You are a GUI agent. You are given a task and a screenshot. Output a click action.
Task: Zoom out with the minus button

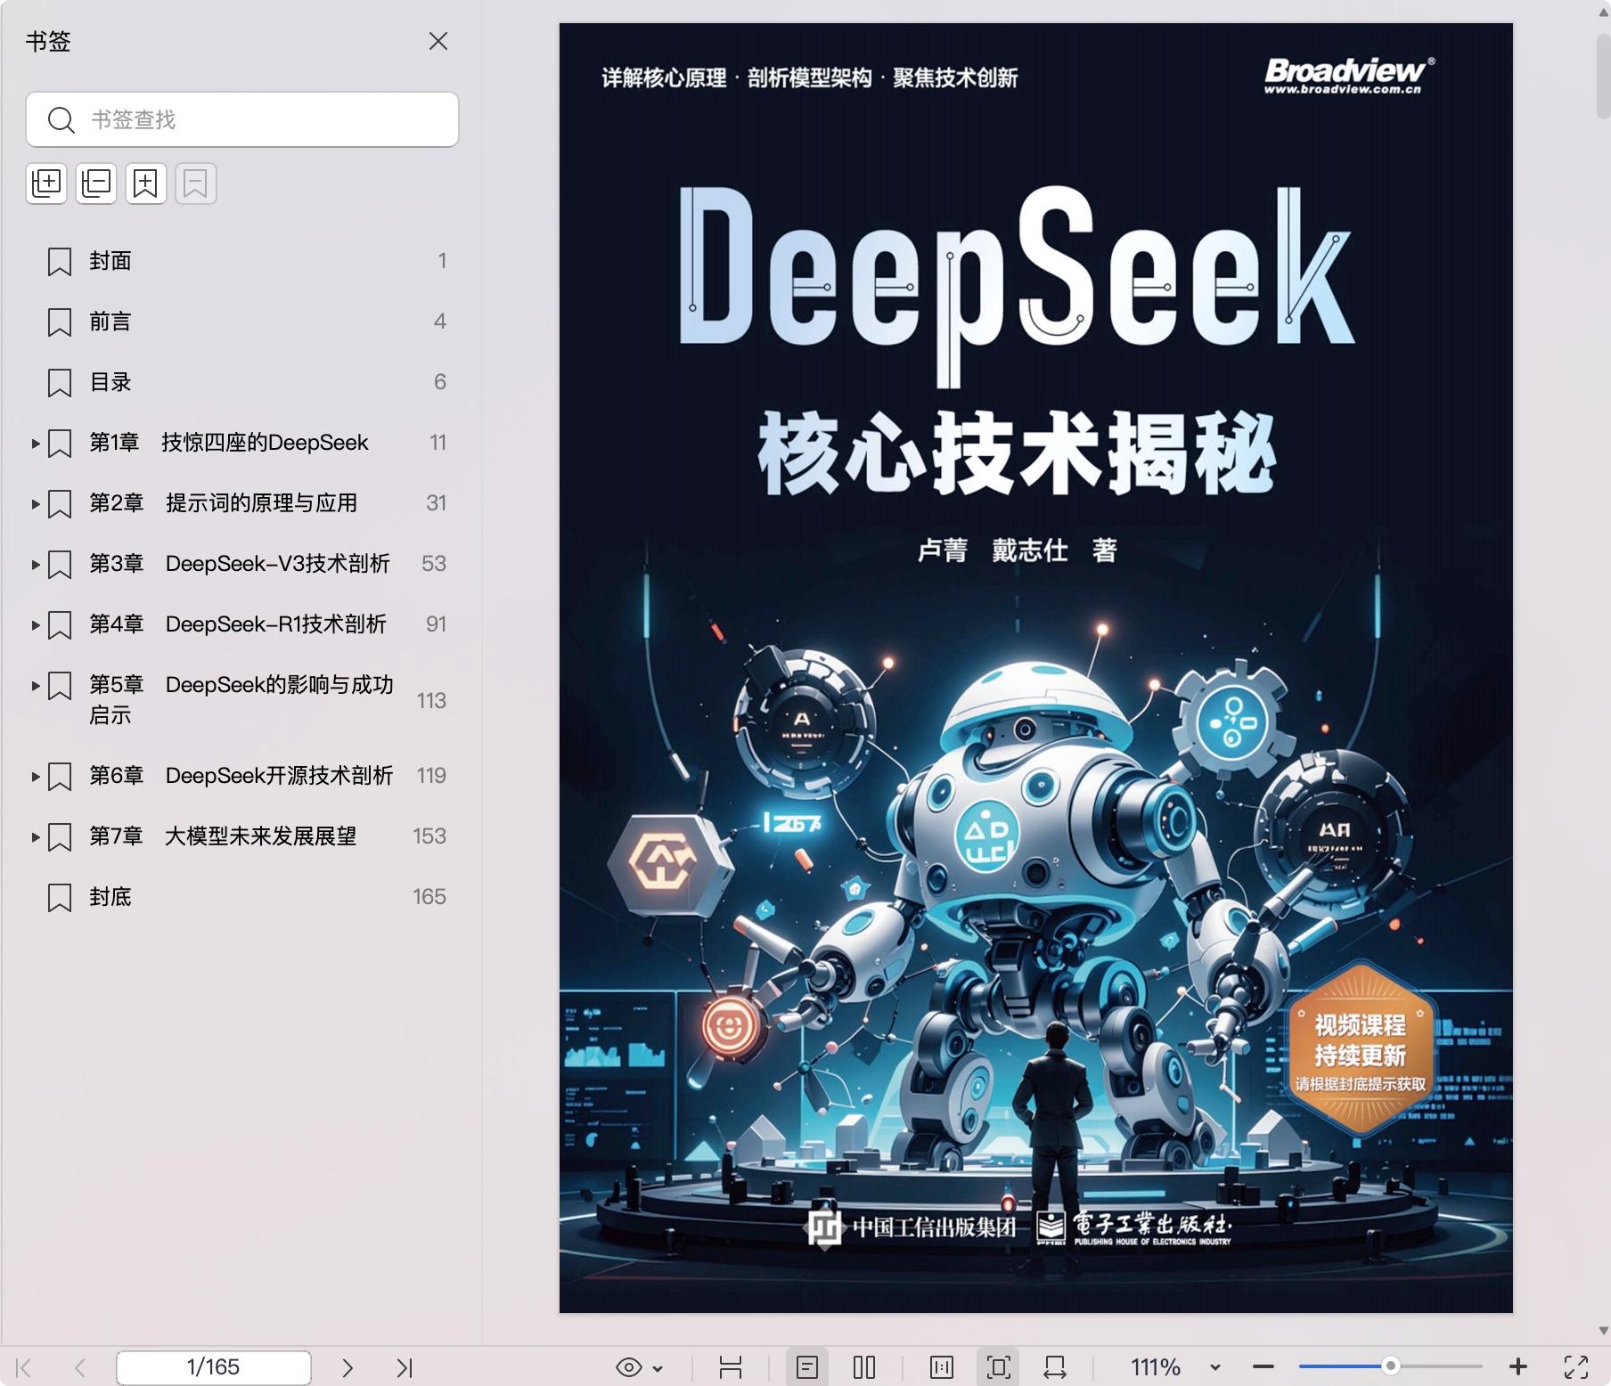pos(1263,1366)
